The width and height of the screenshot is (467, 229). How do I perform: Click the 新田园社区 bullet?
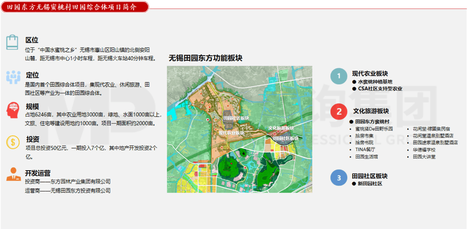click(367, 184)
